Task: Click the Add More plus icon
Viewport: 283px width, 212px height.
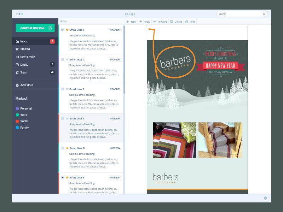Action: point(17,86)
